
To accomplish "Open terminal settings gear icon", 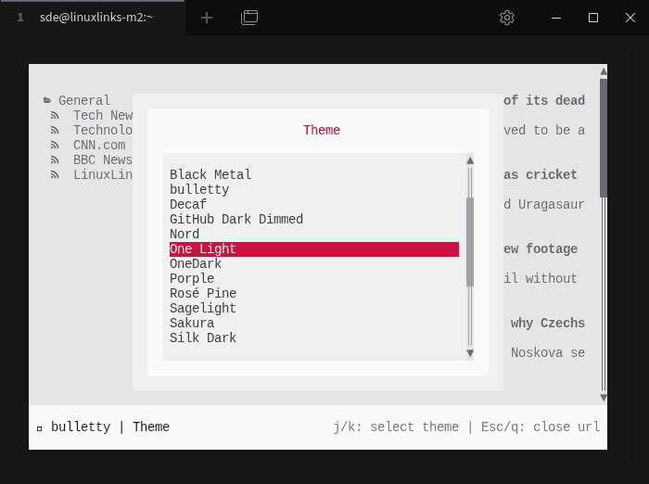I will (506, 18).
